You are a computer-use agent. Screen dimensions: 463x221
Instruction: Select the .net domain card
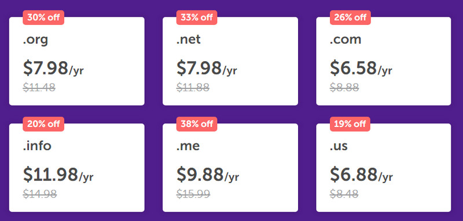point(230,61)
